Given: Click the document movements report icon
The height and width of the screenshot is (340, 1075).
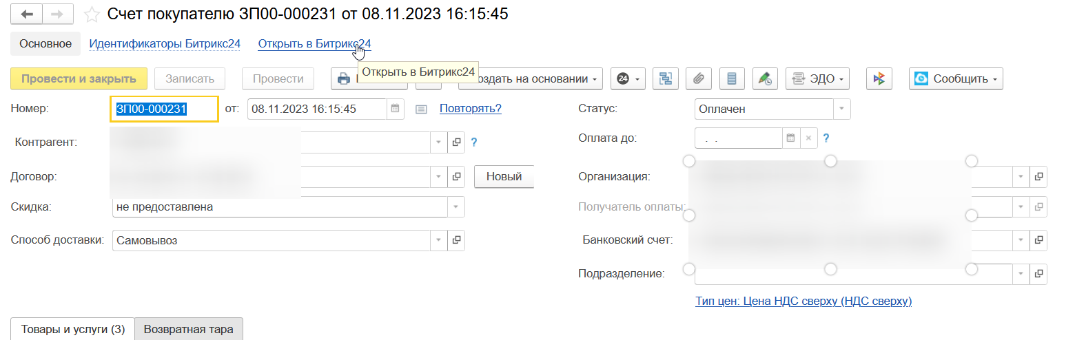Looking at the screenshot, I should click(732, 79).
